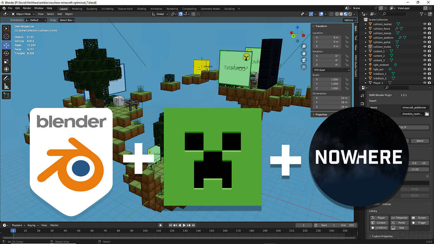Toggle X-ray view button
Screen dimensions: 434x244
coord(331,14)
